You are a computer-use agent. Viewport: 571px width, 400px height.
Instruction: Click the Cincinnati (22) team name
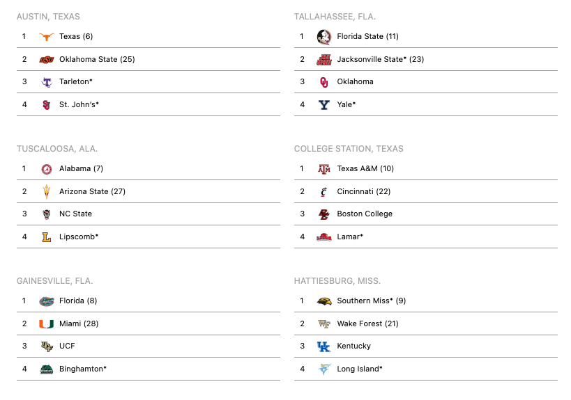[363, 191]
